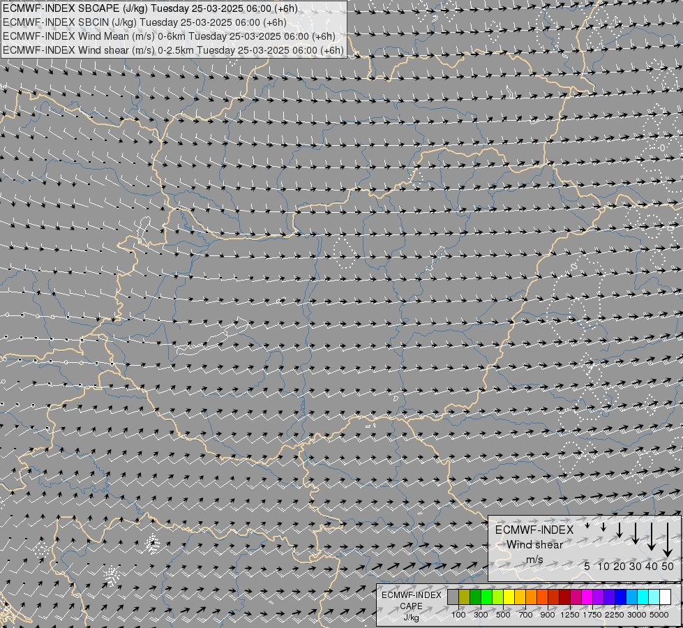The width and height of the screenshot is (683, 628).
Task: Click the '3000' CAPE scale label
Action: coord(636,615)
